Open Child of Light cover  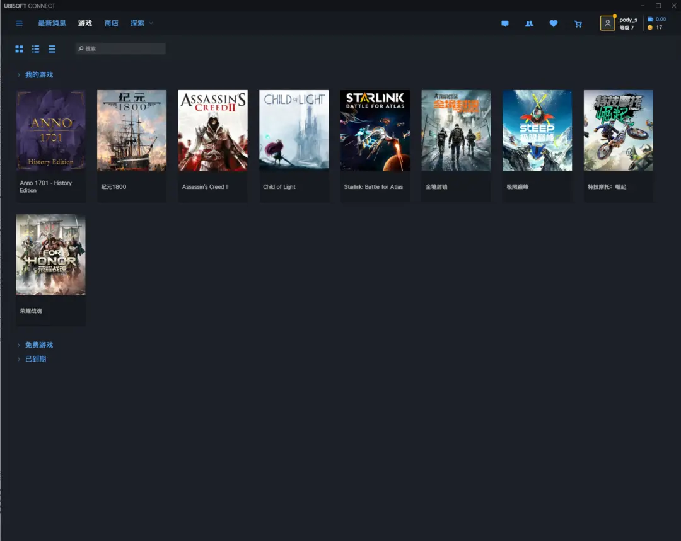(294, 130)
